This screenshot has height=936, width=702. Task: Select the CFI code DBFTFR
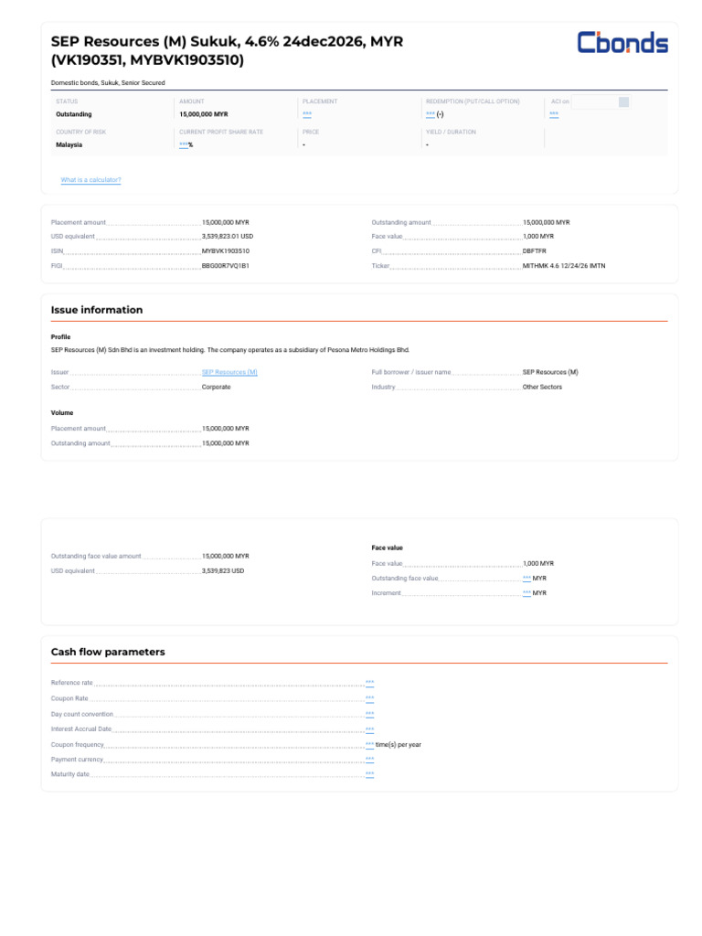[x=534, y=250]
